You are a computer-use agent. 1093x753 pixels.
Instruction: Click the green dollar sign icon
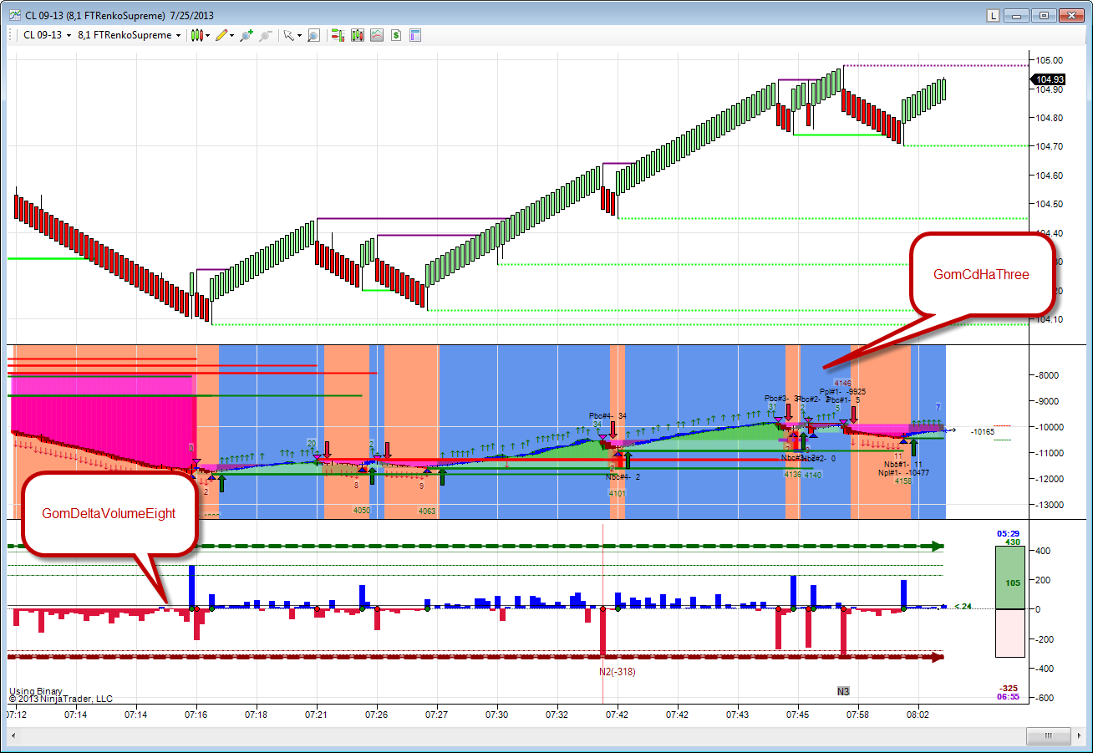coord(395,35)
